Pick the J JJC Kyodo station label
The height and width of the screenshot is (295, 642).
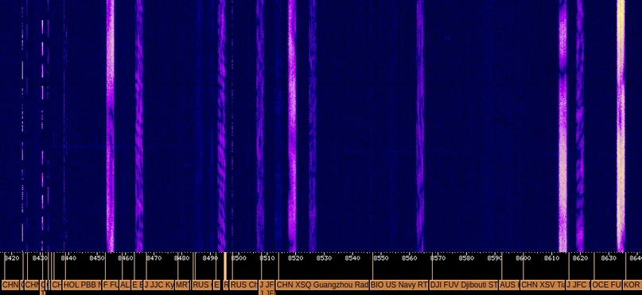(159, 285)
